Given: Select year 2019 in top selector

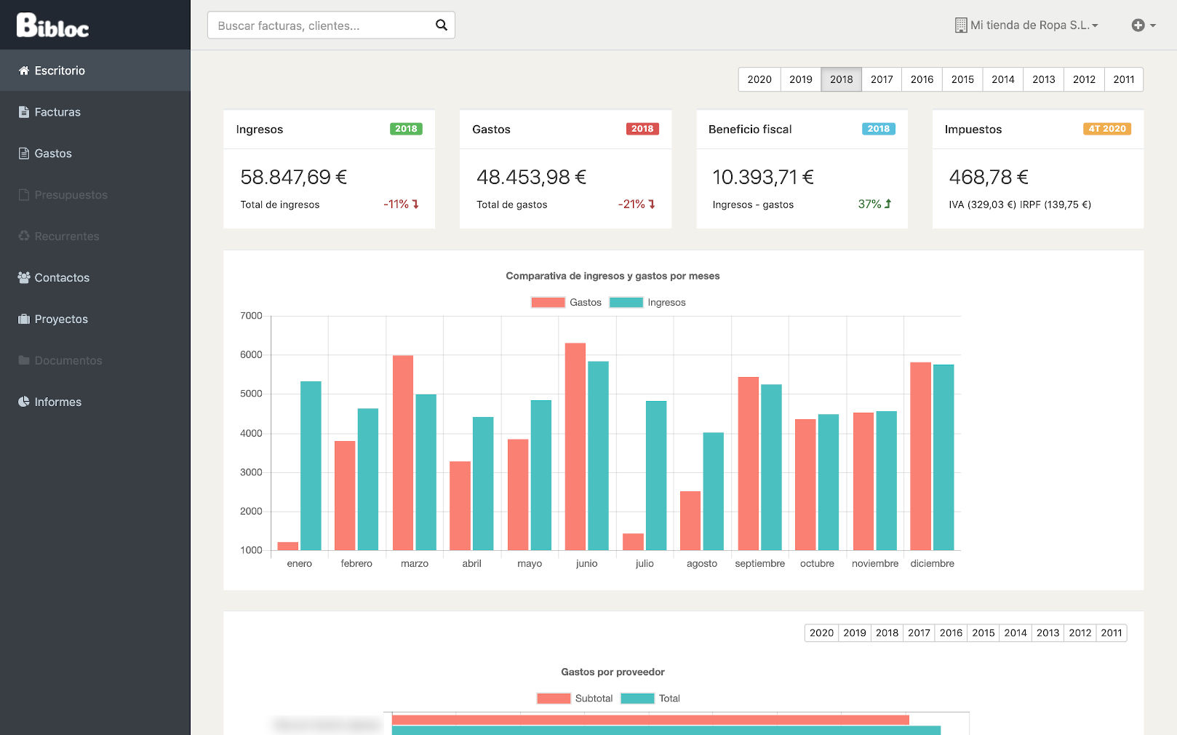Looking at the screenshot, I should click(x=800, y=79).
